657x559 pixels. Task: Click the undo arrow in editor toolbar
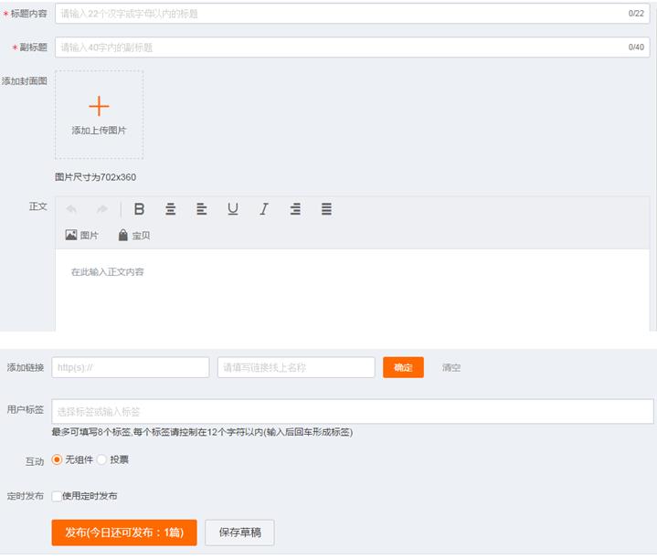click(x=72, y=209)
